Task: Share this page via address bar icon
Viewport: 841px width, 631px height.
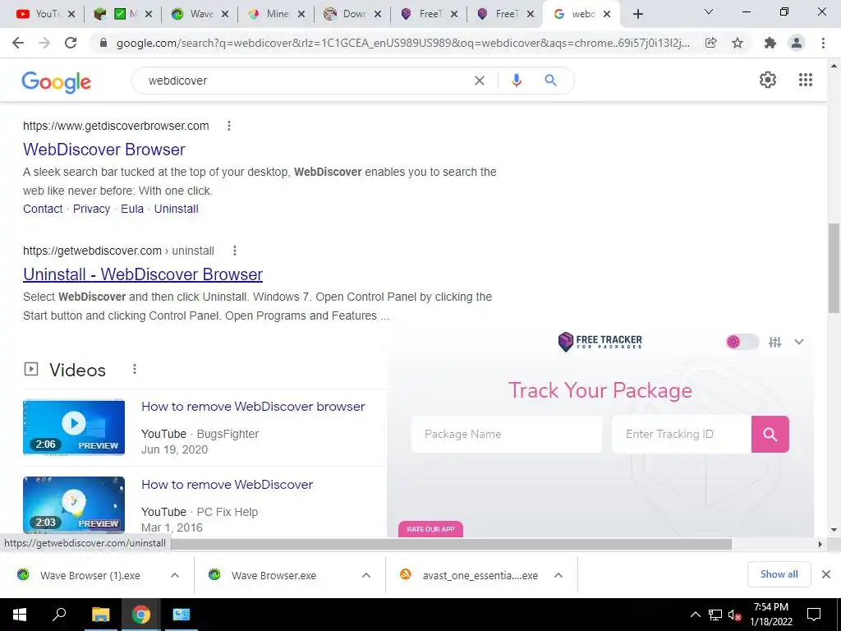Action: [710, 43]
